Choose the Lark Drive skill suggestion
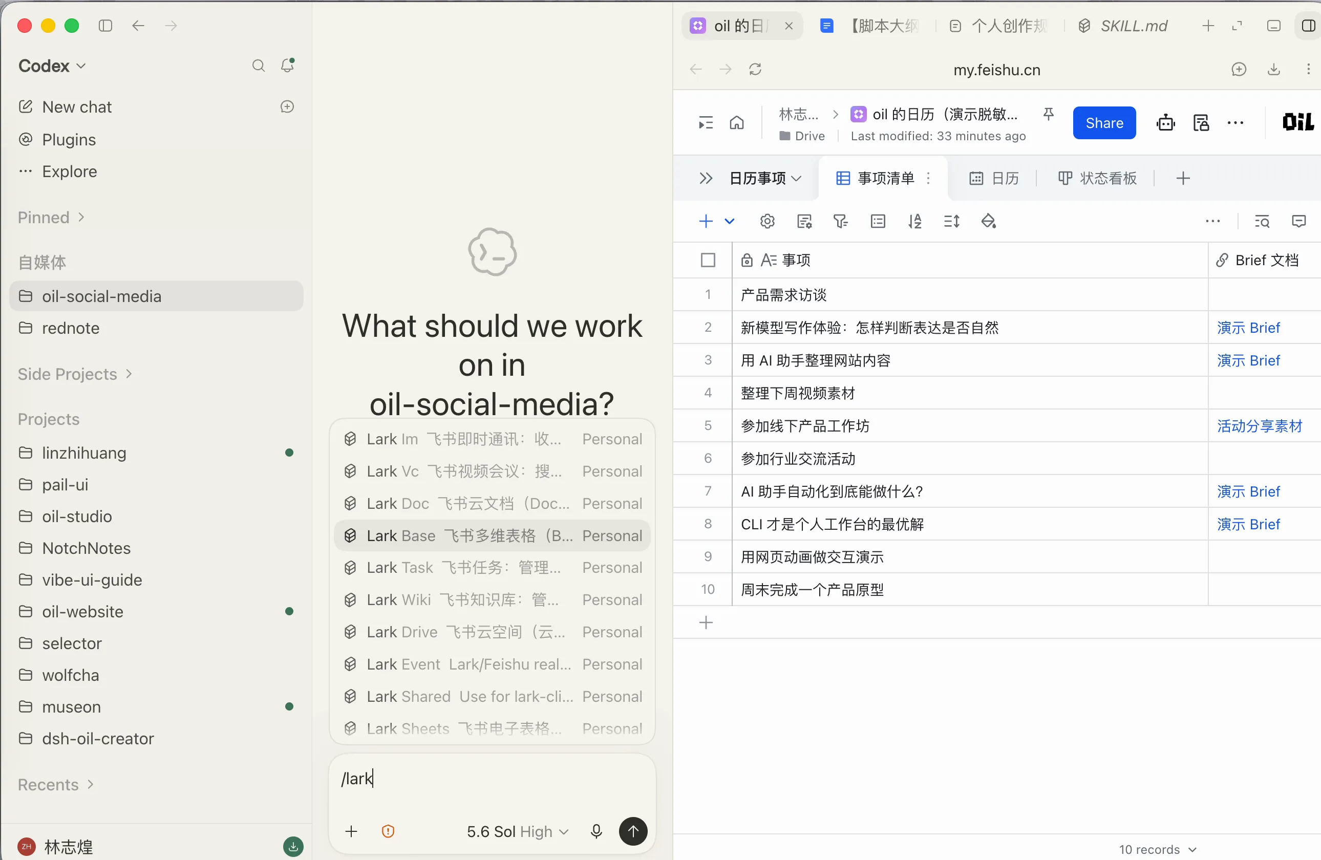 (492, 632)
